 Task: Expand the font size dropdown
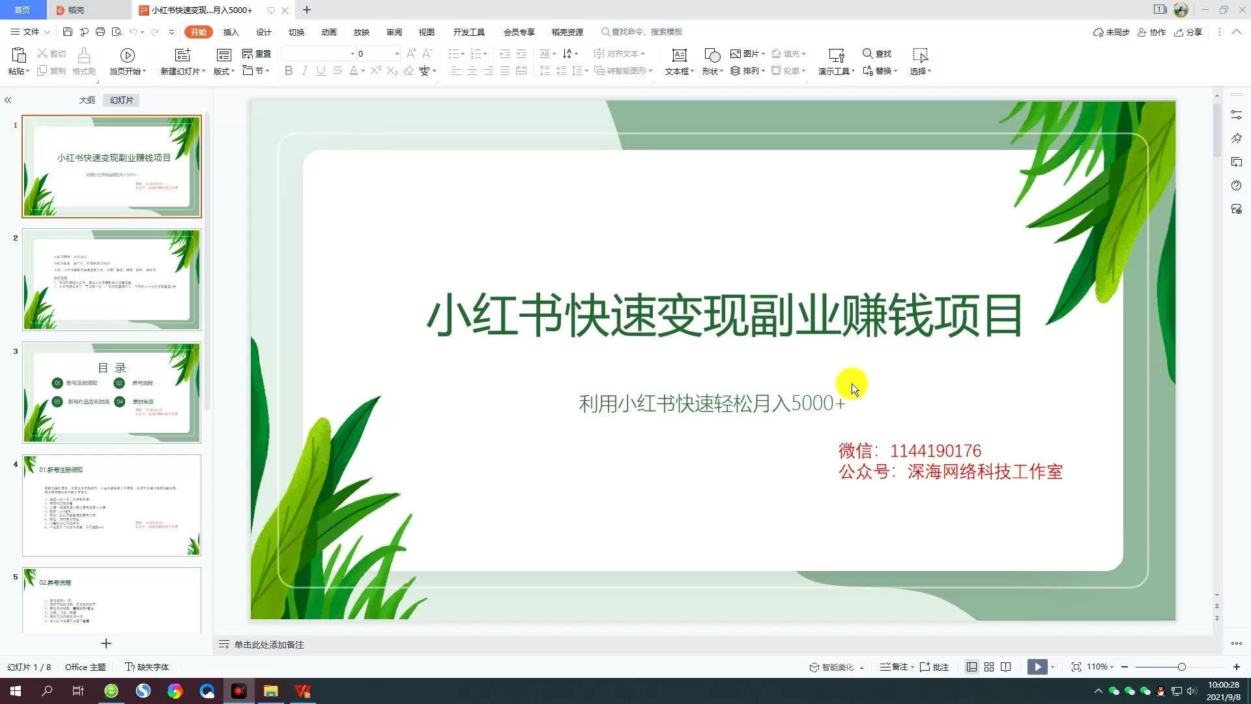(397, 54)
